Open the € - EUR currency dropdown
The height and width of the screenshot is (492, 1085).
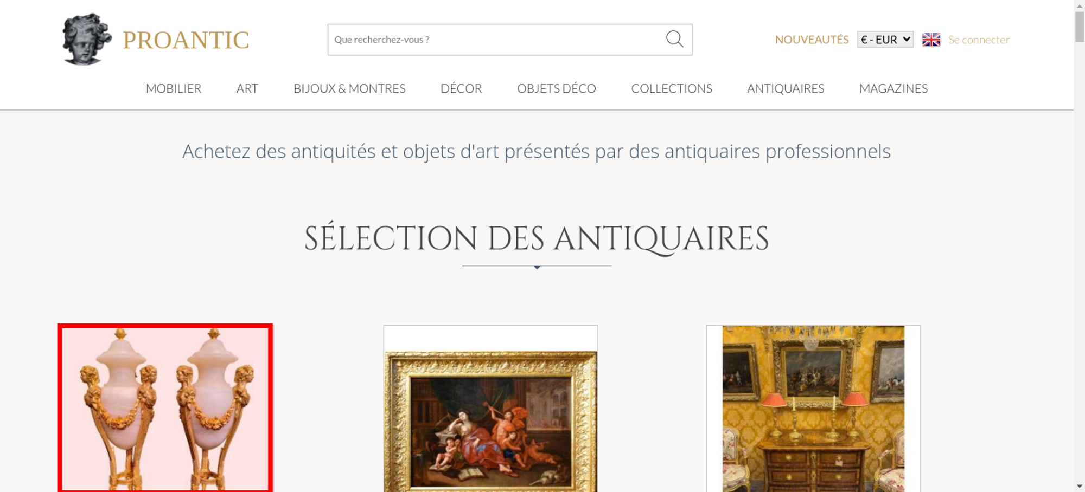885,40
